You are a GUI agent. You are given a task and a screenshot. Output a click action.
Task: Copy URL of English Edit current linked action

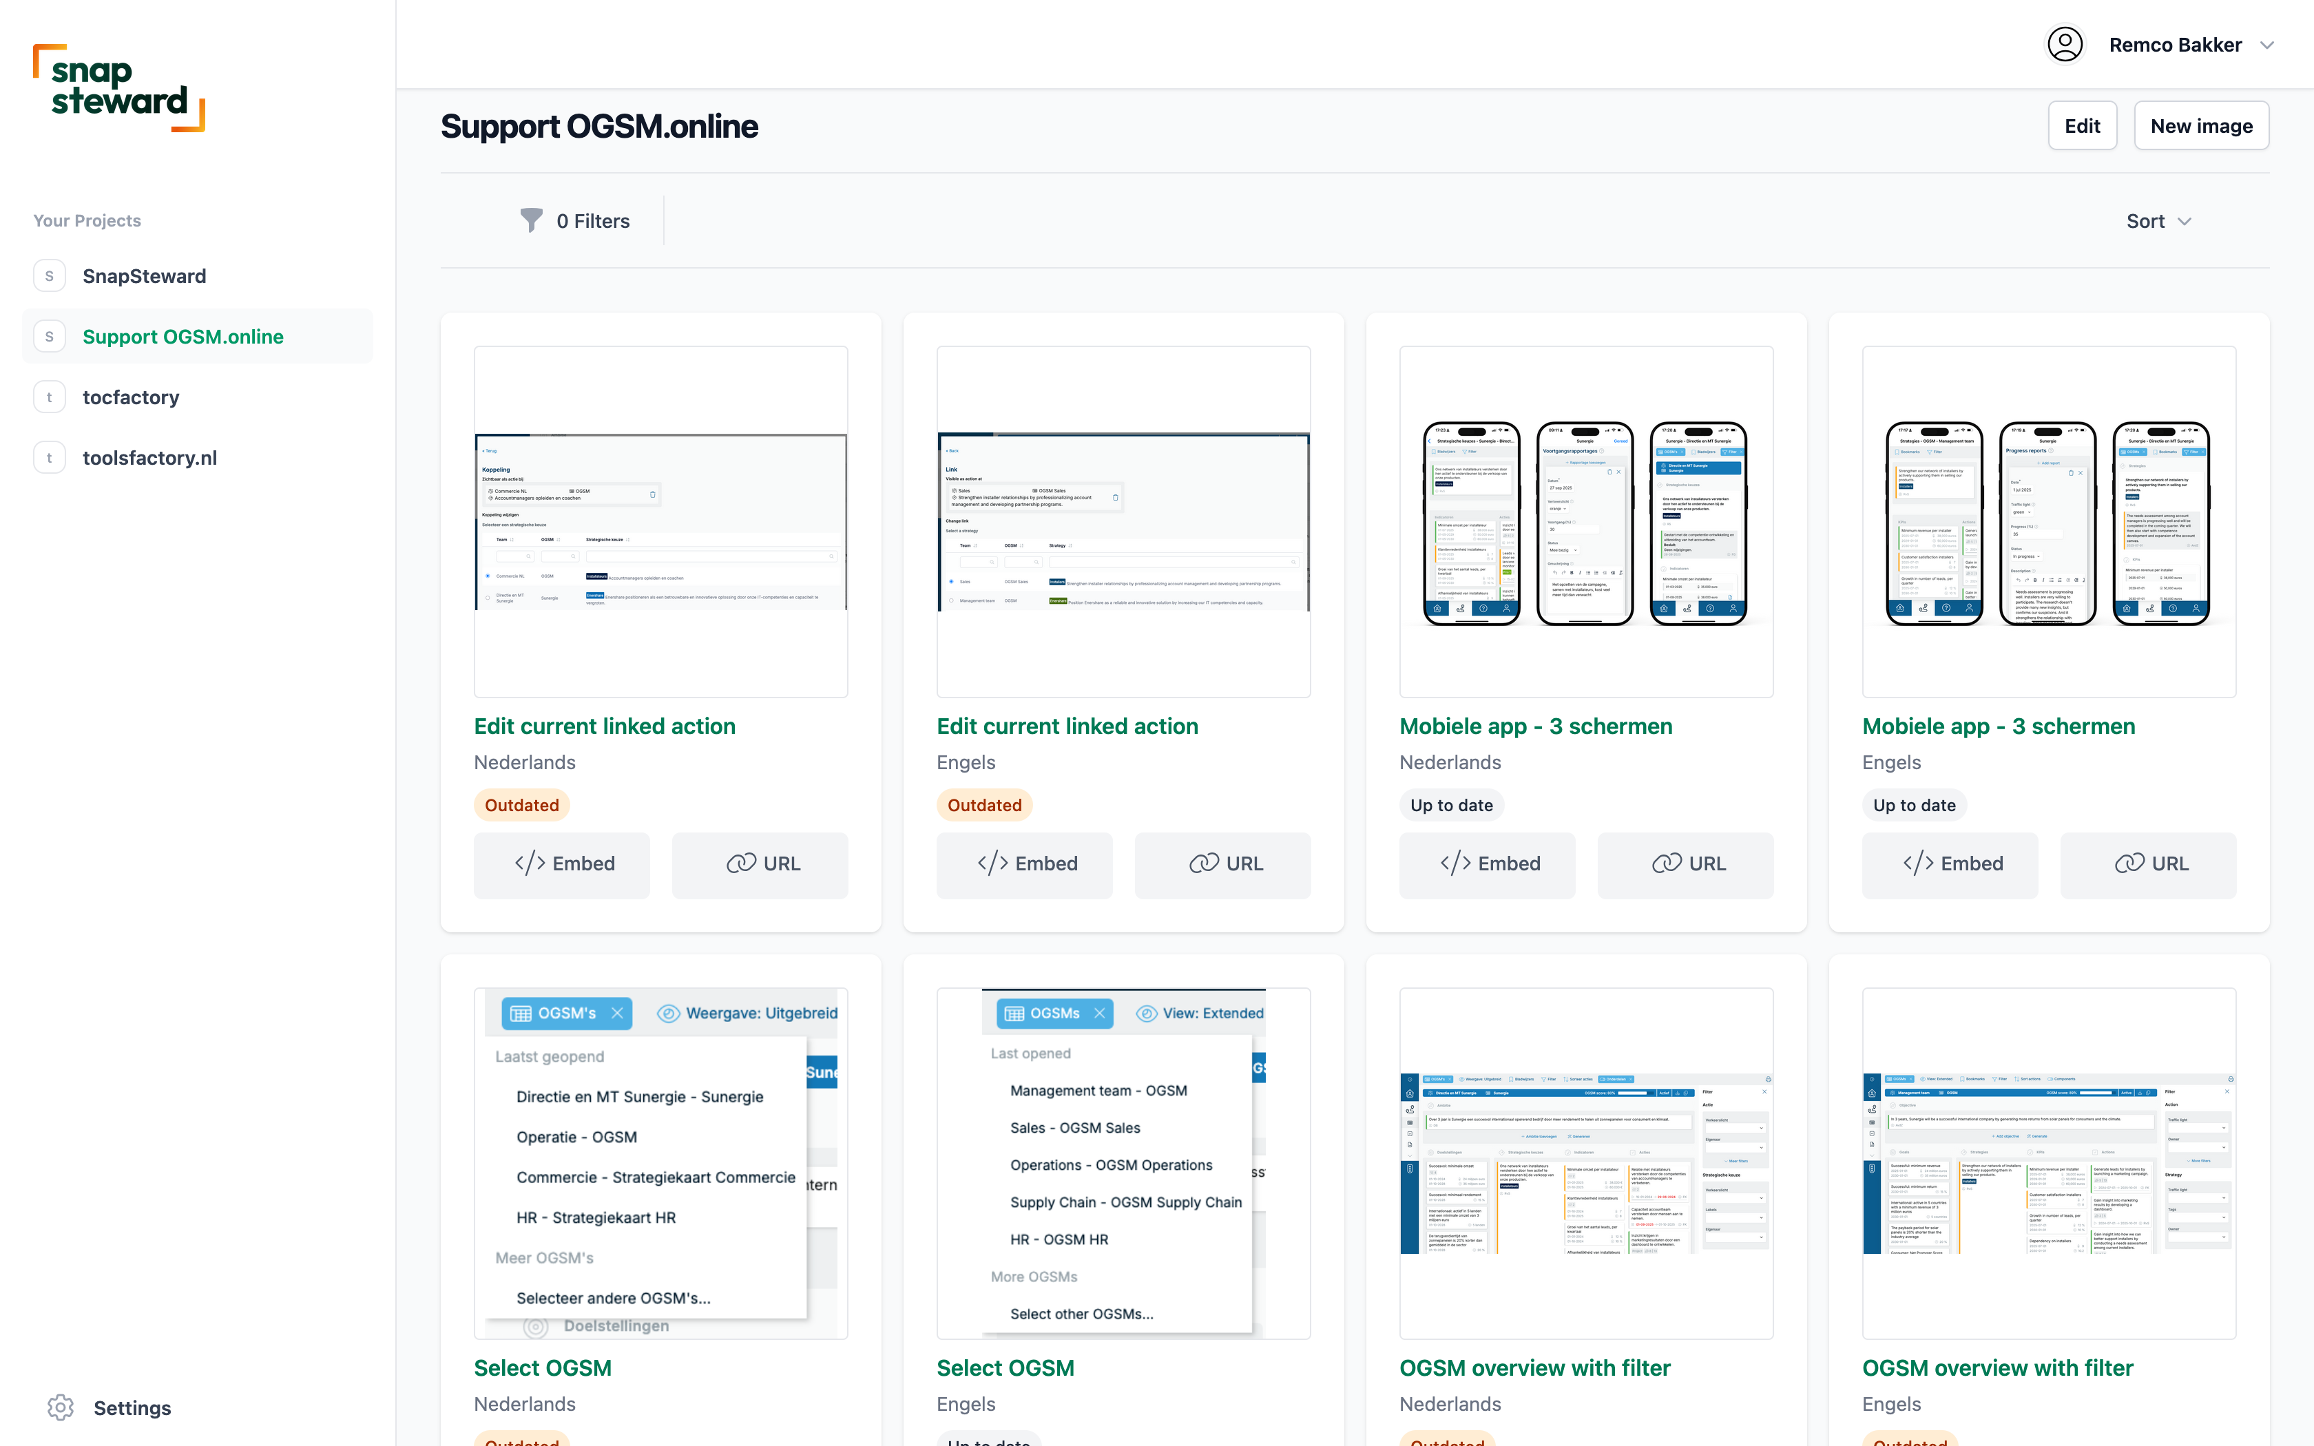pyautogui.click(x=1222, y=863)
